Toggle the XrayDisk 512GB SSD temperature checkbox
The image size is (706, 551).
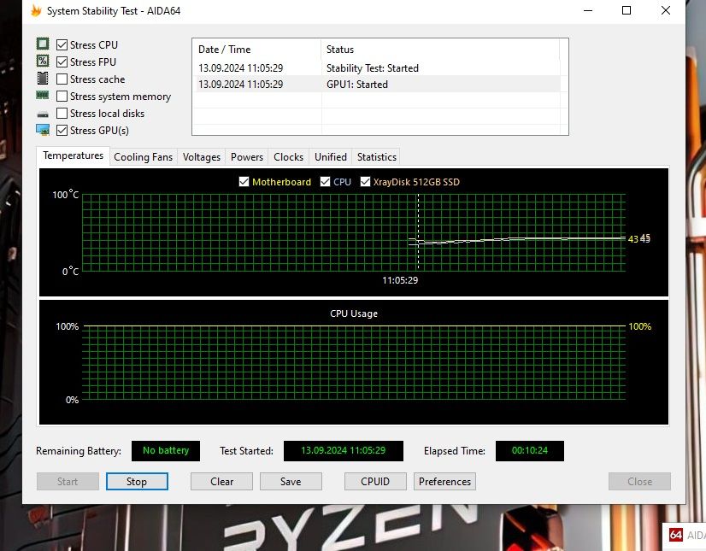(x=366, y=182)
